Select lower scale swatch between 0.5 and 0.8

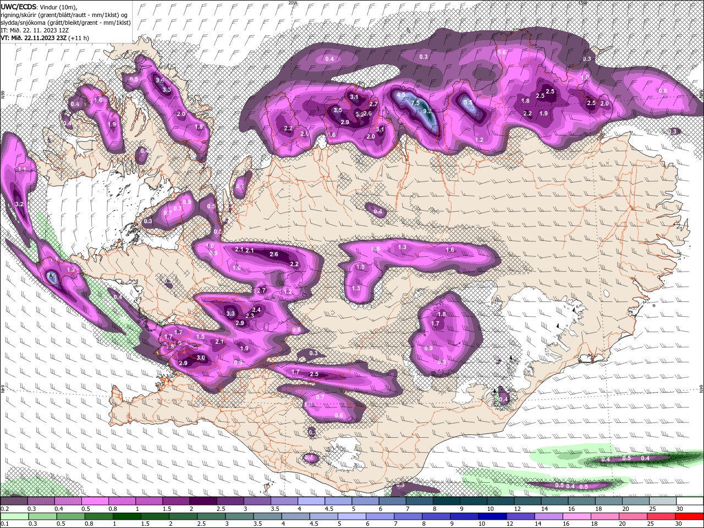[70, 516]
